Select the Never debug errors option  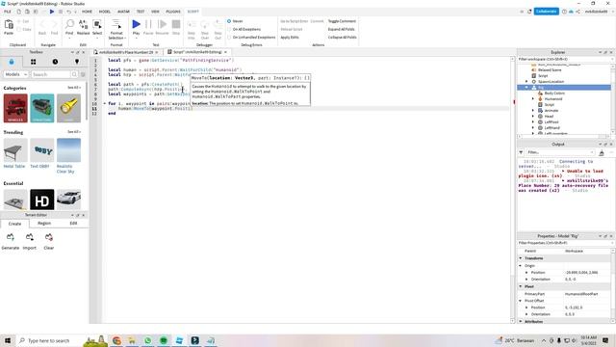click(229, 21)
